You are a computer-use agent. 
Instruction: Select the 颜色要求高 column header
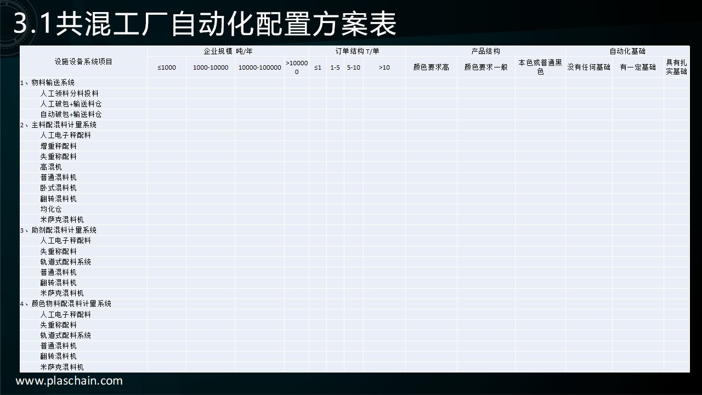pos(431,67)
